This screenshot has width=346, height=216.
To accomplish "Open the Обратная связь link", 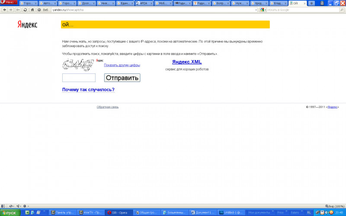I will 107,107.
